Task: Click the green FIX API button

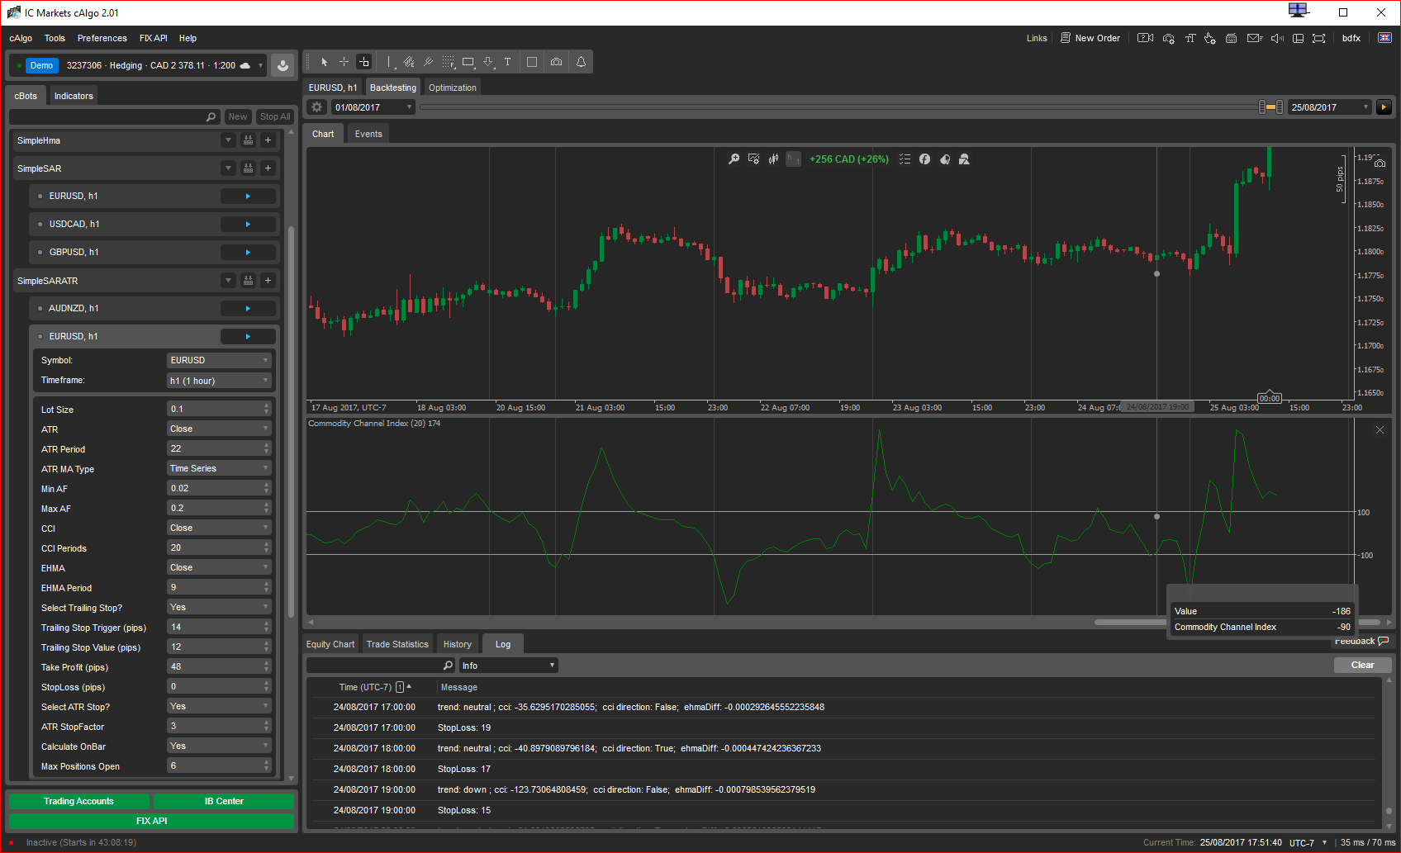Action: 152,821
